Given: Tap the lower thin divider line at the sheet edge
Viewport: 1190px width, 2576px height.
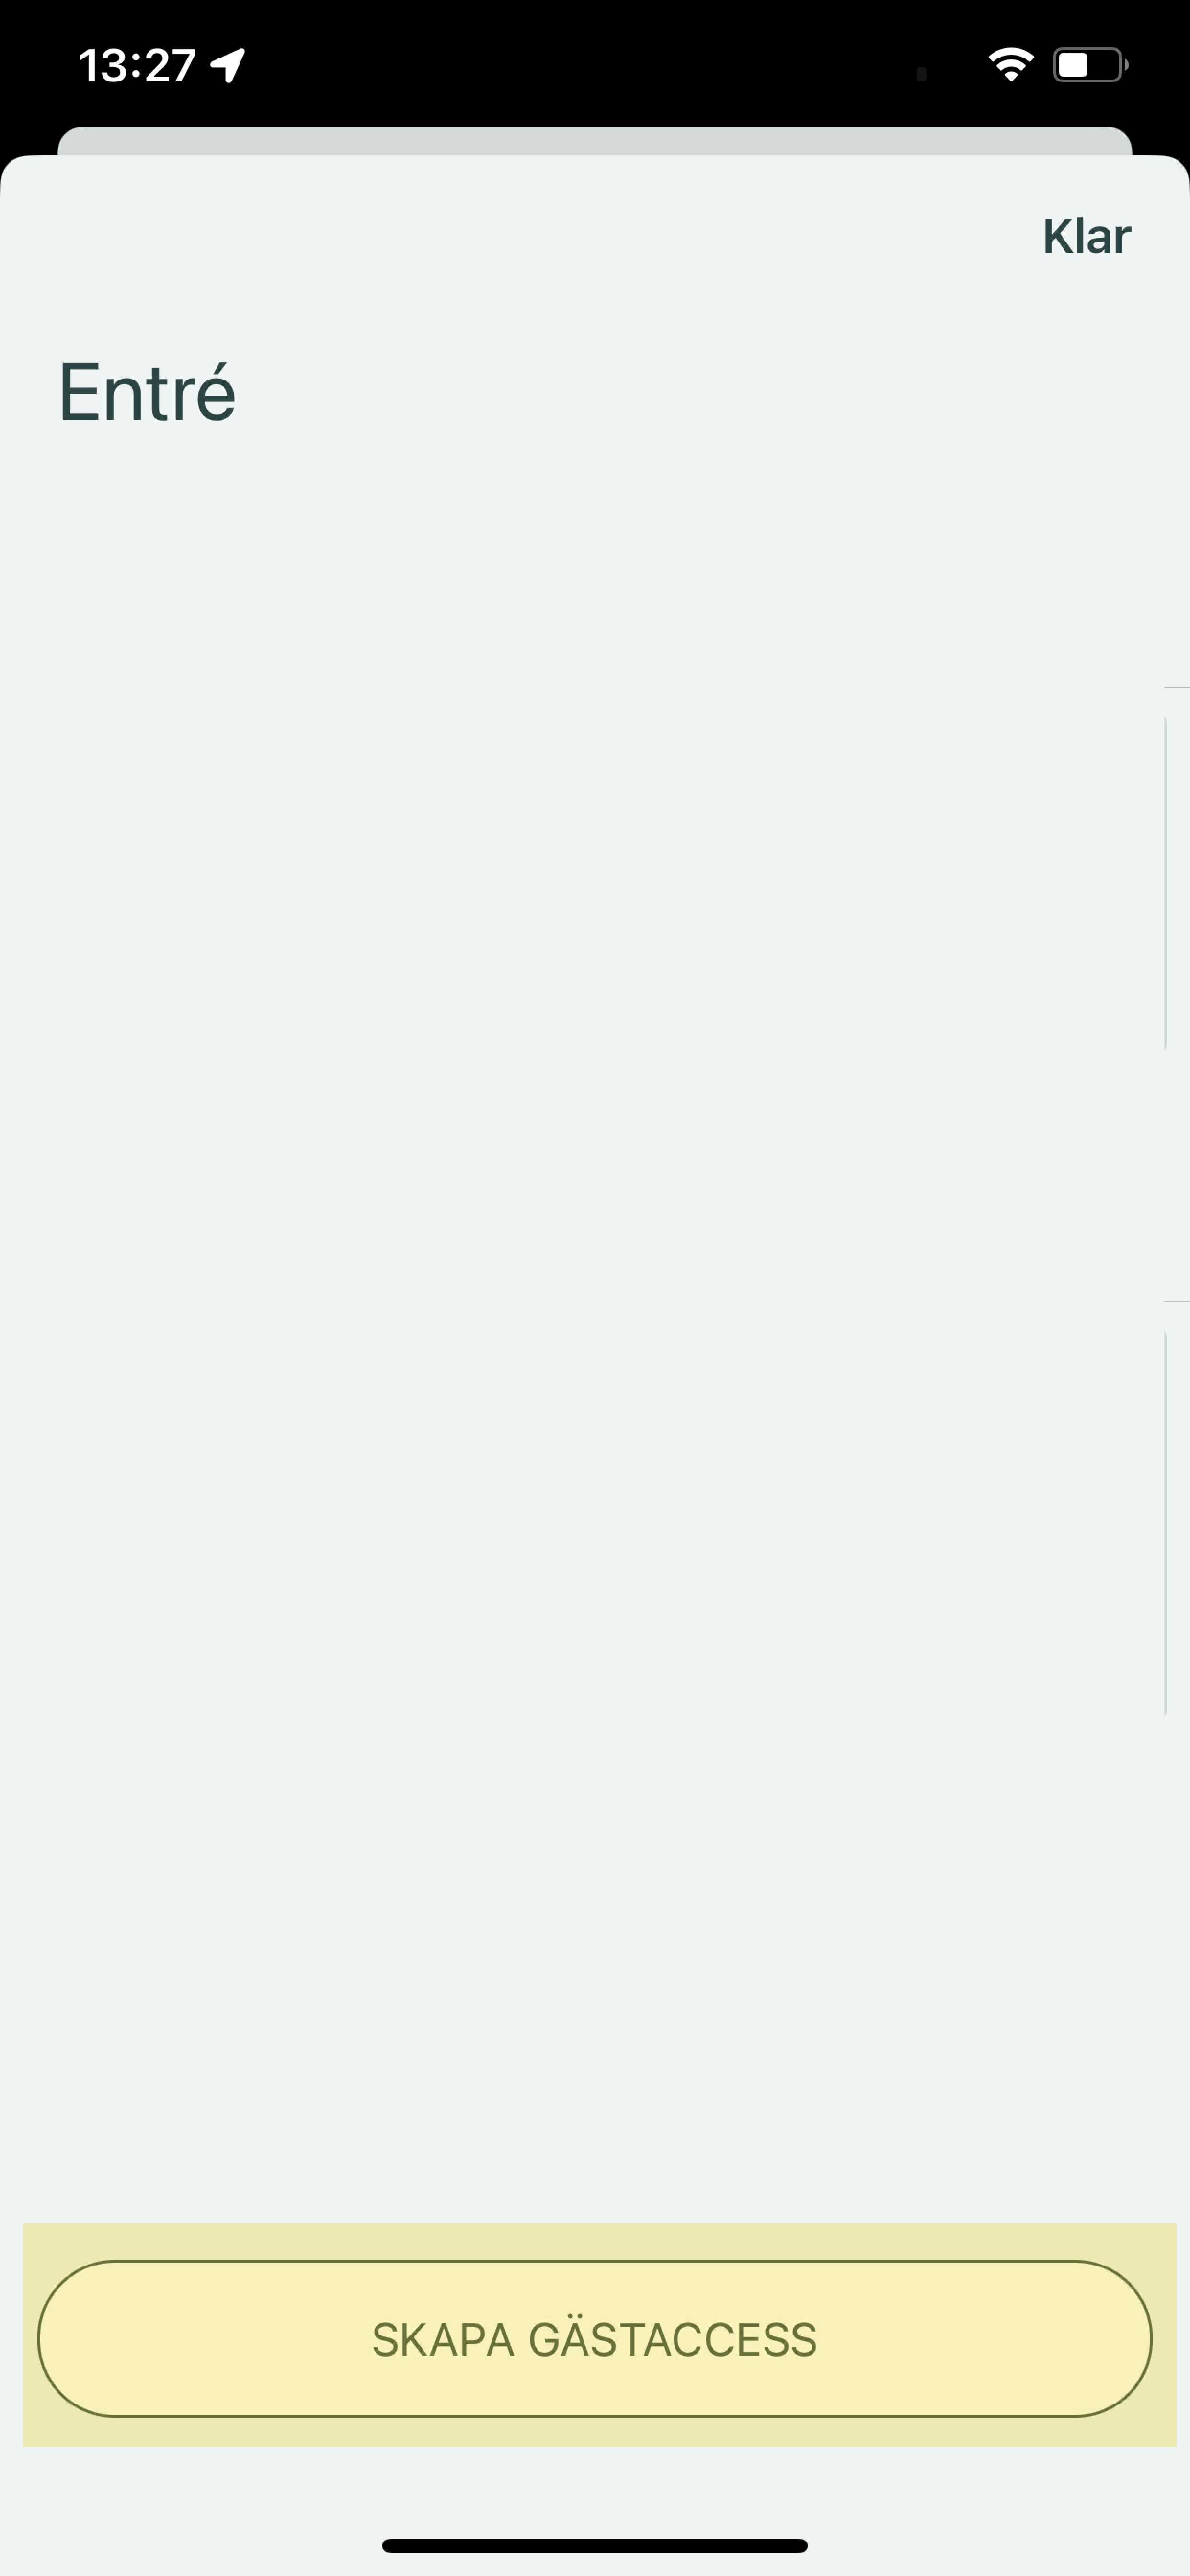Looking at the screenshot, I should point(1177,1301).
